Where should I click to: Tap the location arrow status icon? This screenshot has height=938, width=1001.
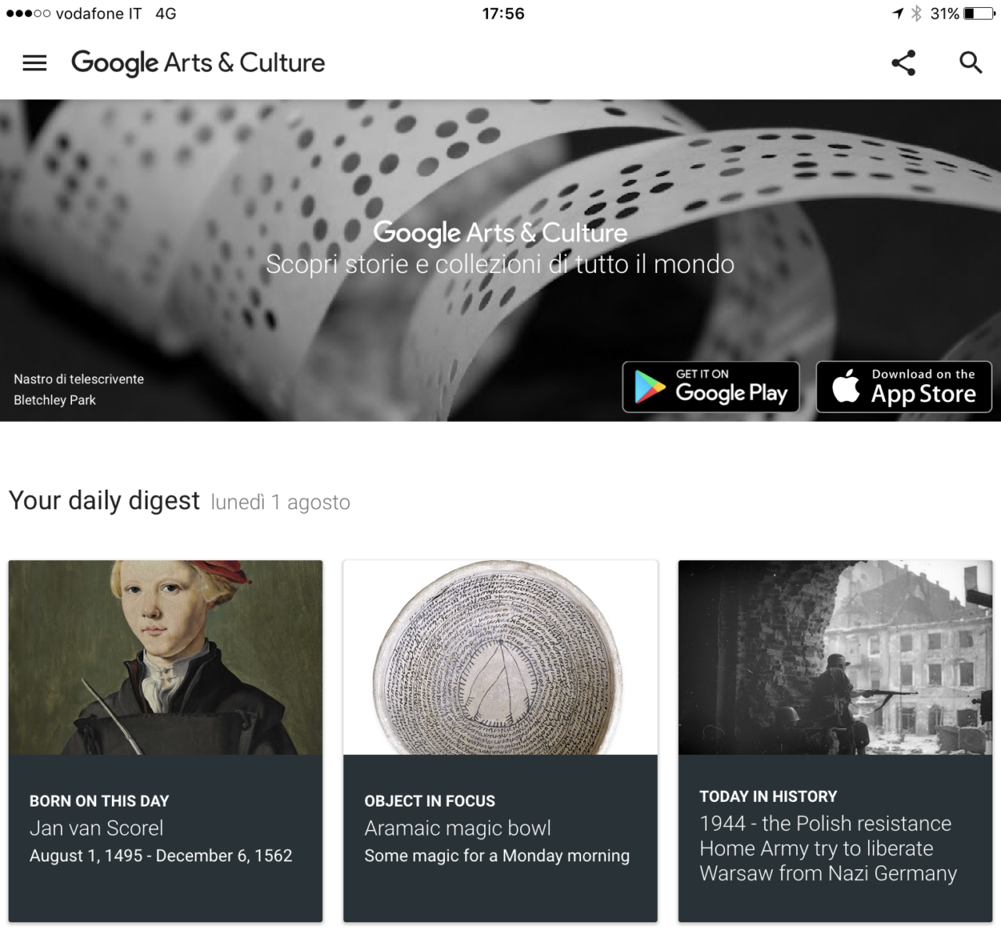coord(898,13)
